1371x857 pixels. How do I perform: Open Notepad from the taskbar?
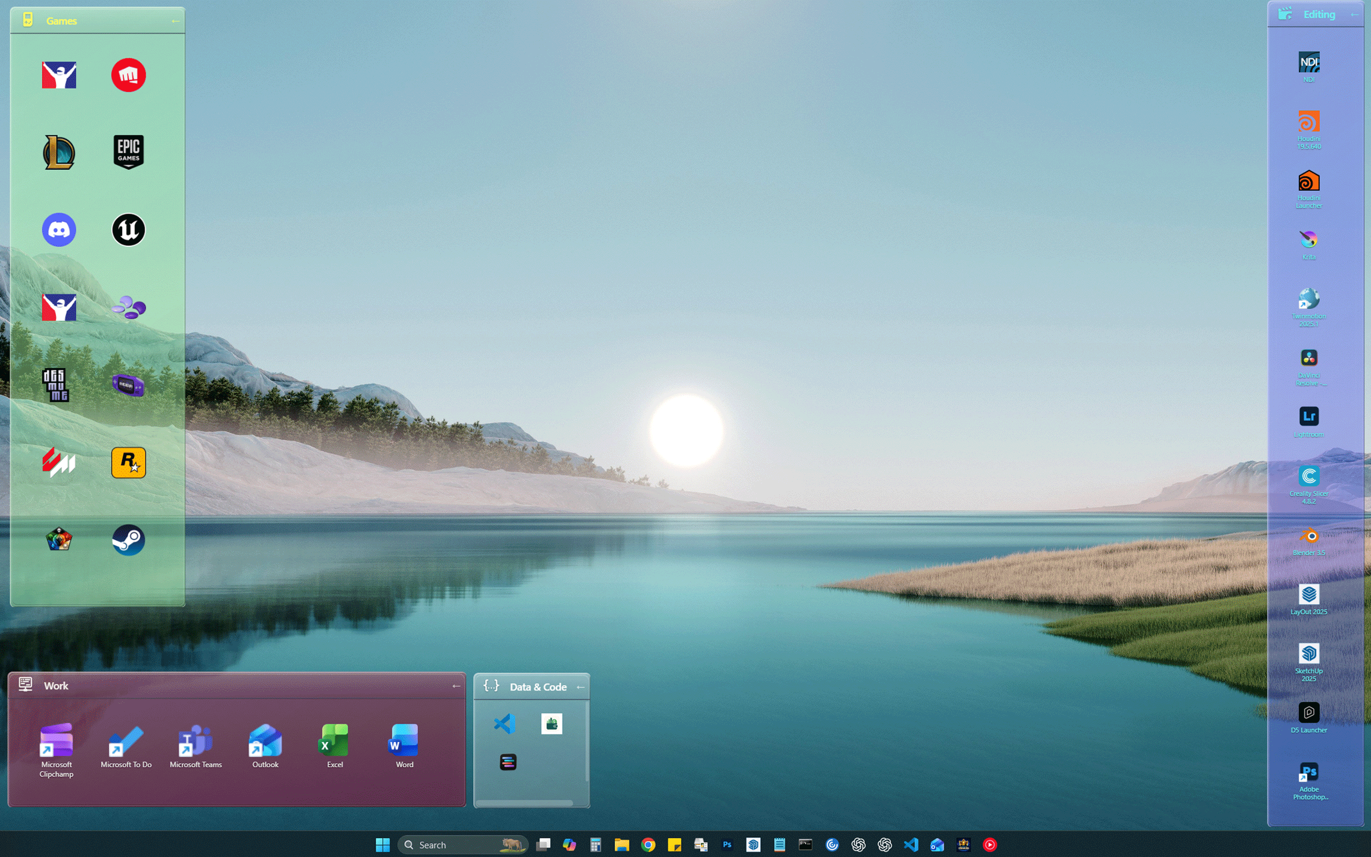coord(780,845)
